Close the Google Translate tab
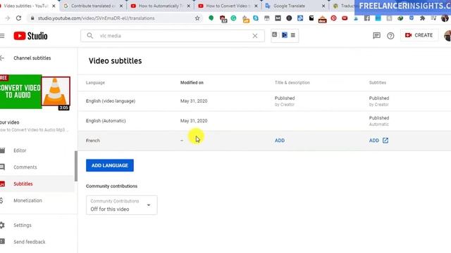This screenshot has height=253, width=451. 323,6
